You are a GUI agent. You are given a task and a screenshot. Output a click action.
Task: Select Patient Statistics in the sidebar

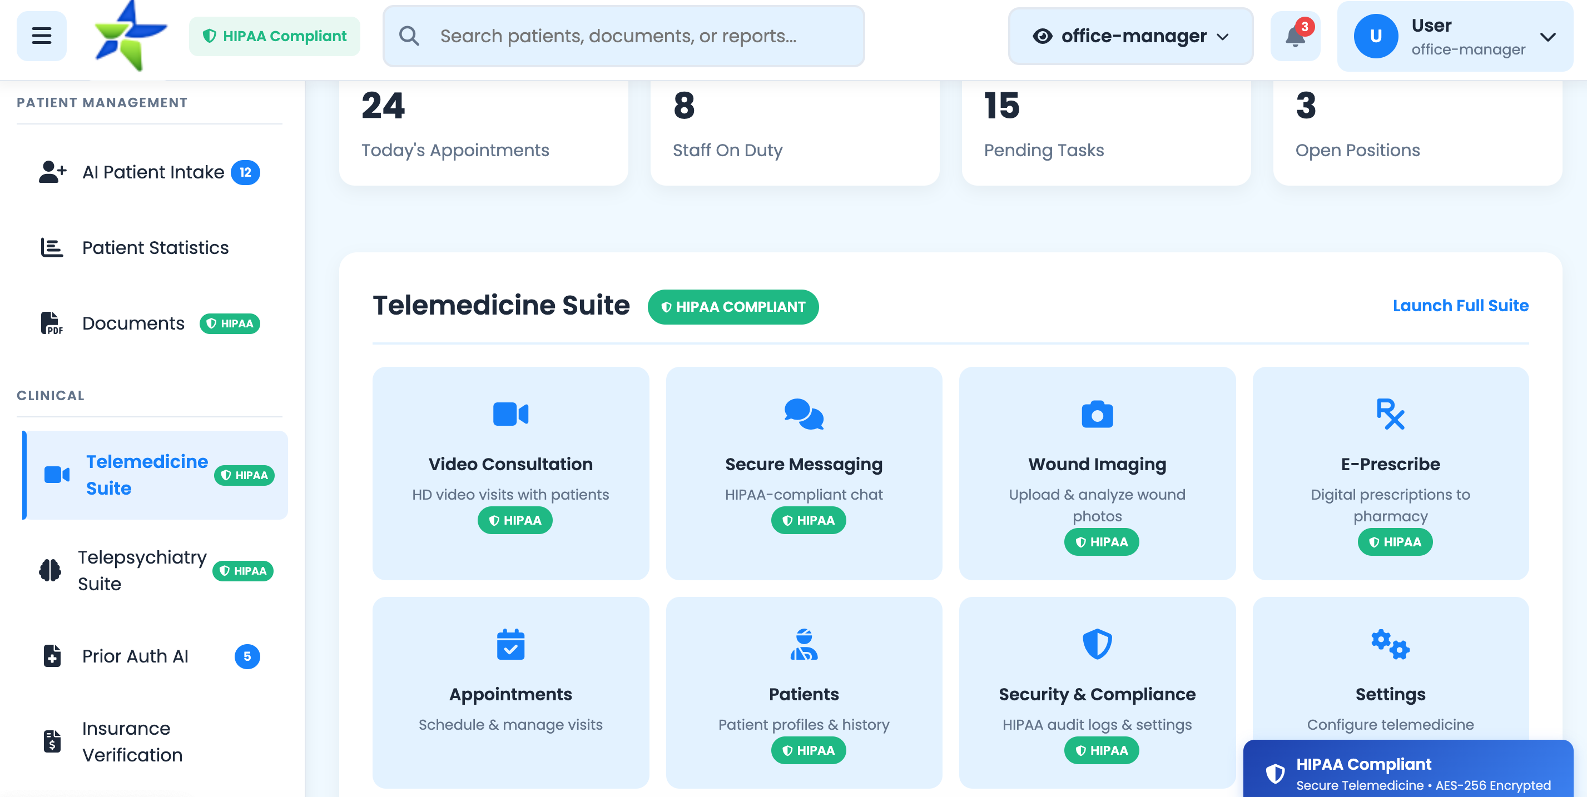(155, 247)
